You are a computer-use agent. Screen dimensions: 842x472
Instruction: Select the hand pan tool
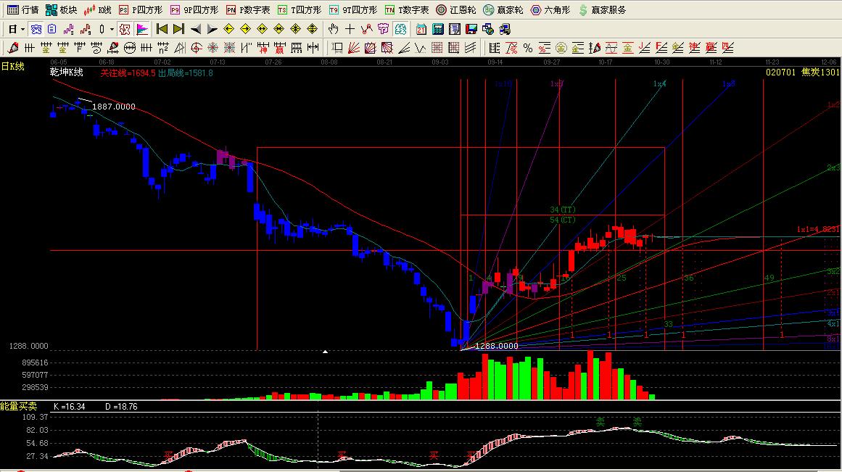click(x=333, y=29)
